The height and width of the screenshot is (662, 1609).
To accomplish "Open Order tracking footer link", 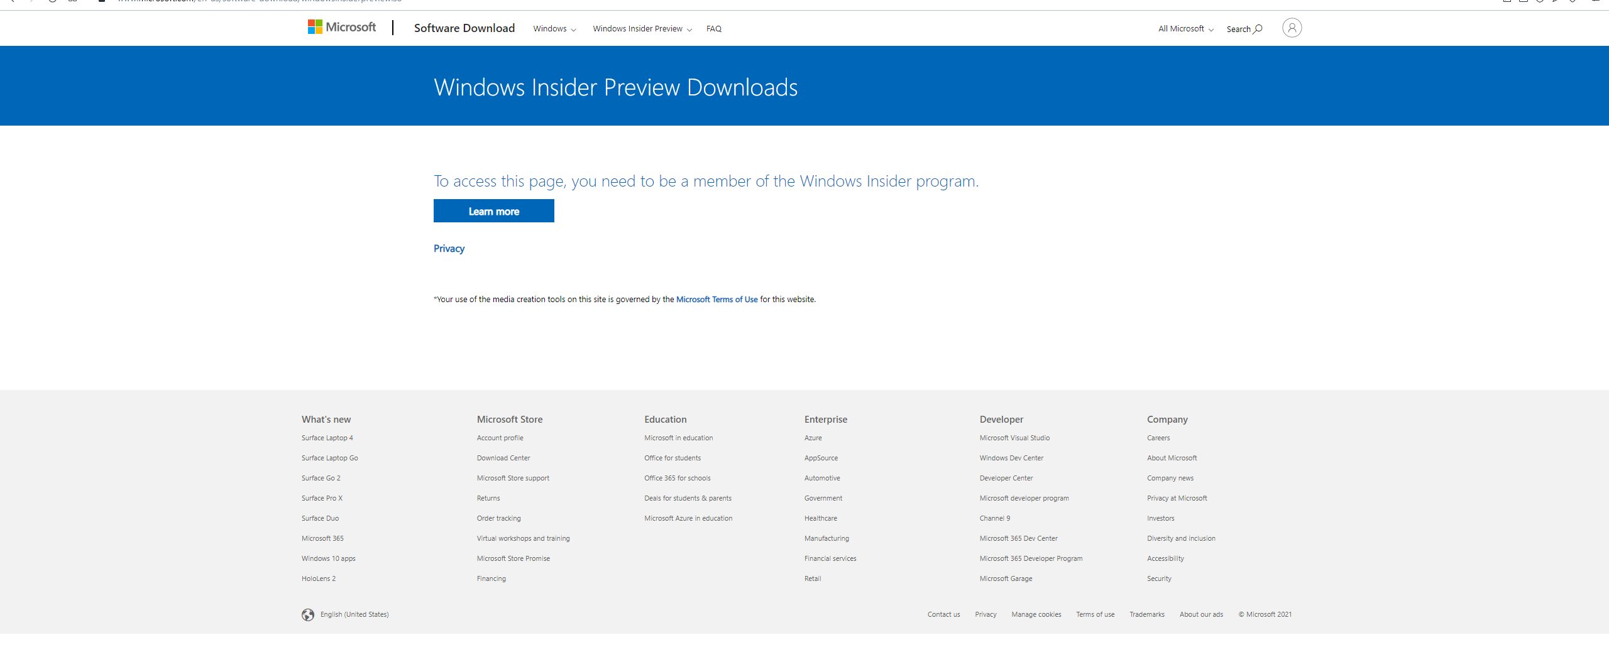I will [x=499, y=519].
